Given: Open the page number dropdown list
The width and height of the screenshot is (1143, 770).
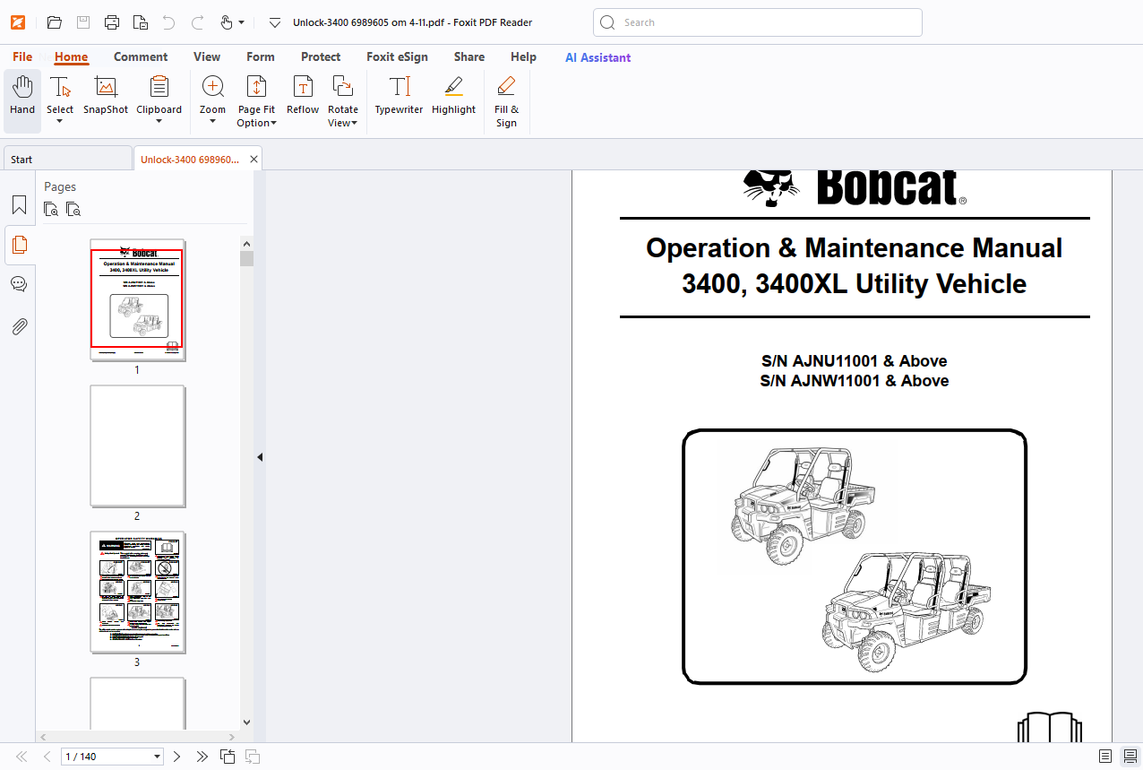Looking at the screenshot, I should click(158, 757).
